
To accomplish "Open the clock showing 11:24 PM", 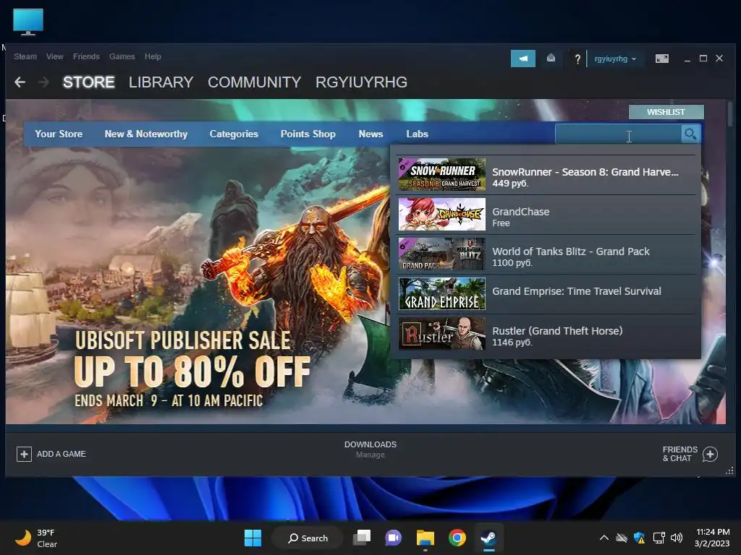I will (x=712, y=538).
